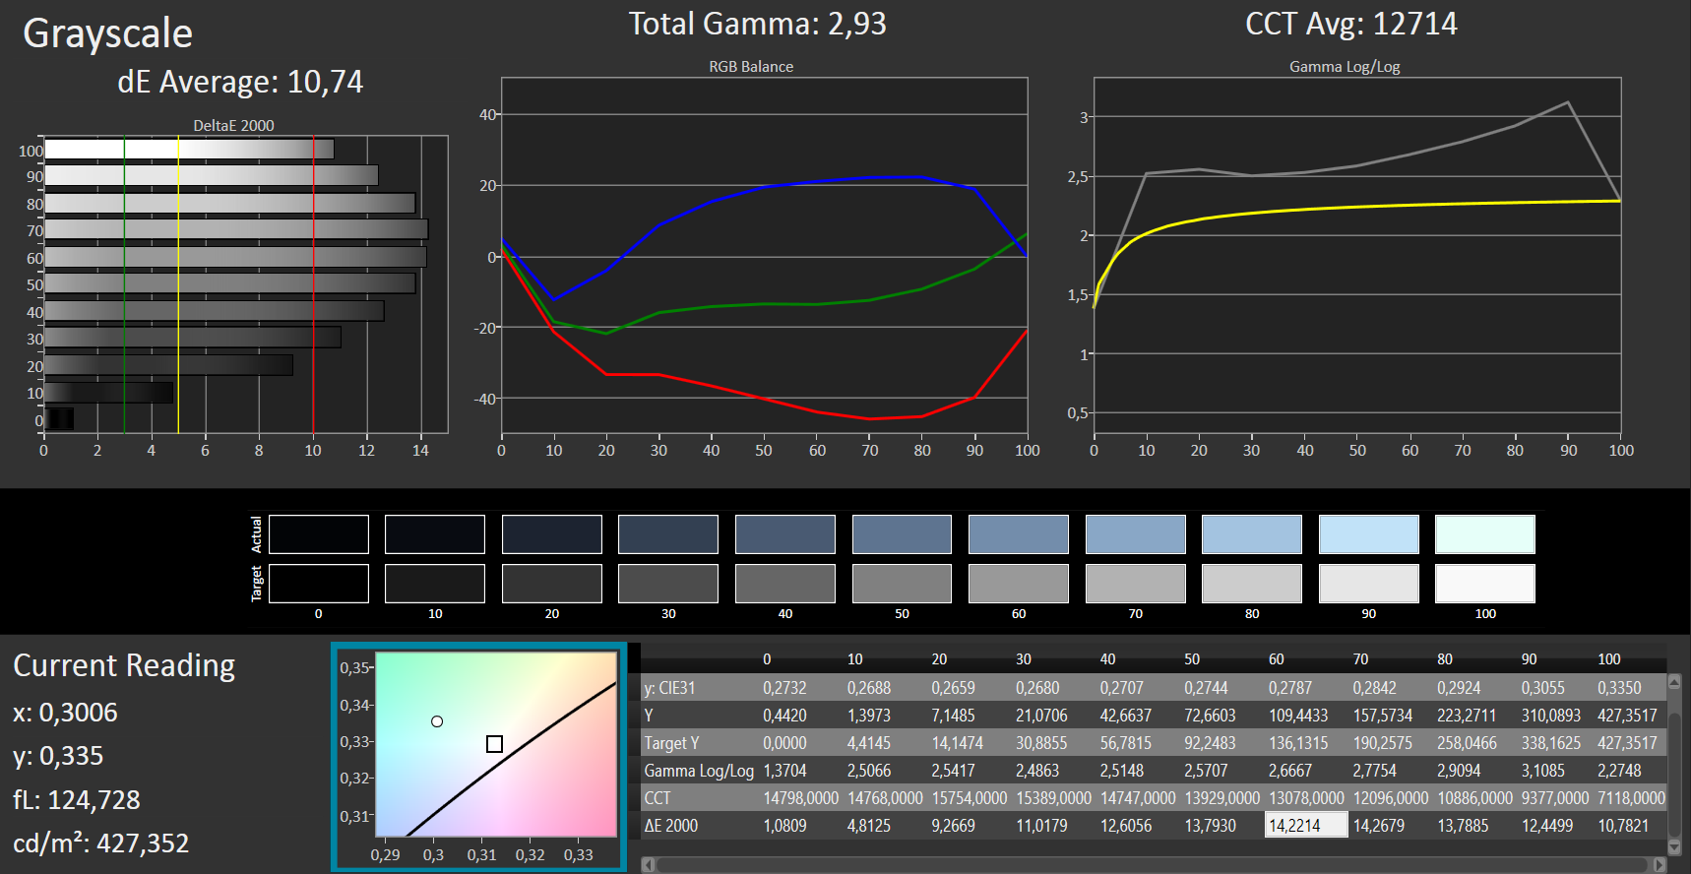1691x874 pixels.
Task: Select the CCT cell value 7118,0000
Action: (1631, 798)
